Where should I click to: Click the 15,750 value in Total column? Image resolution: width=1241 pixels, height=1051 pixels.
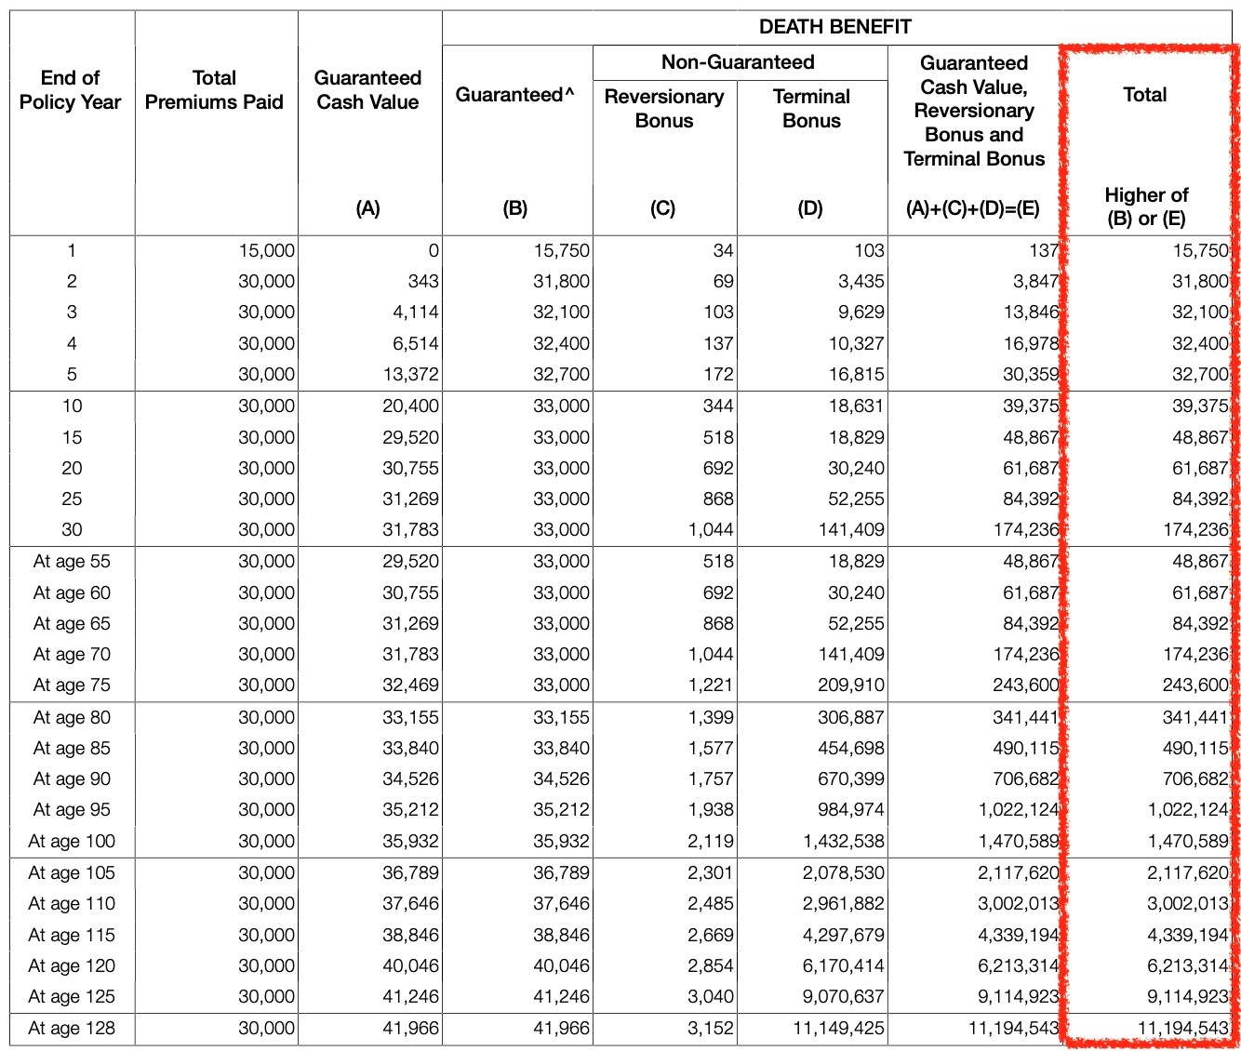tap(1199, 250)
